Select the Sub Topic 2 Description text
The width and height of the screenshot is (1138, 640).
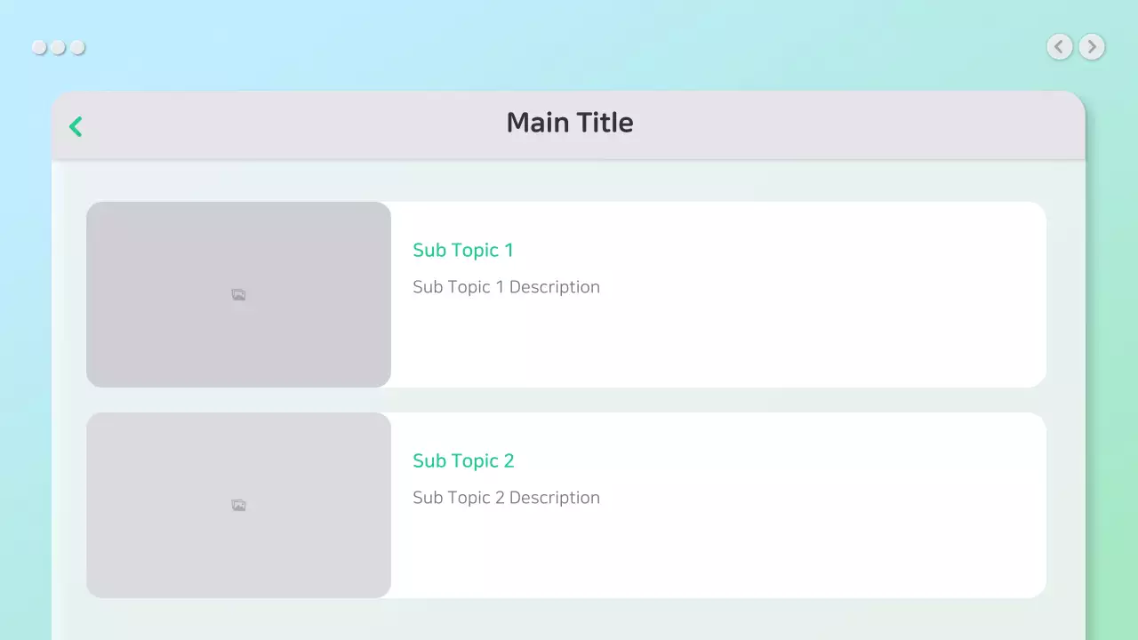pos(506,498)
